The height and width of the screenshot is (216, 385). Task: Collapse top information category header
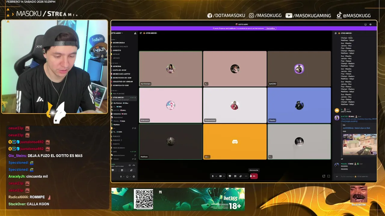(113, 39)
